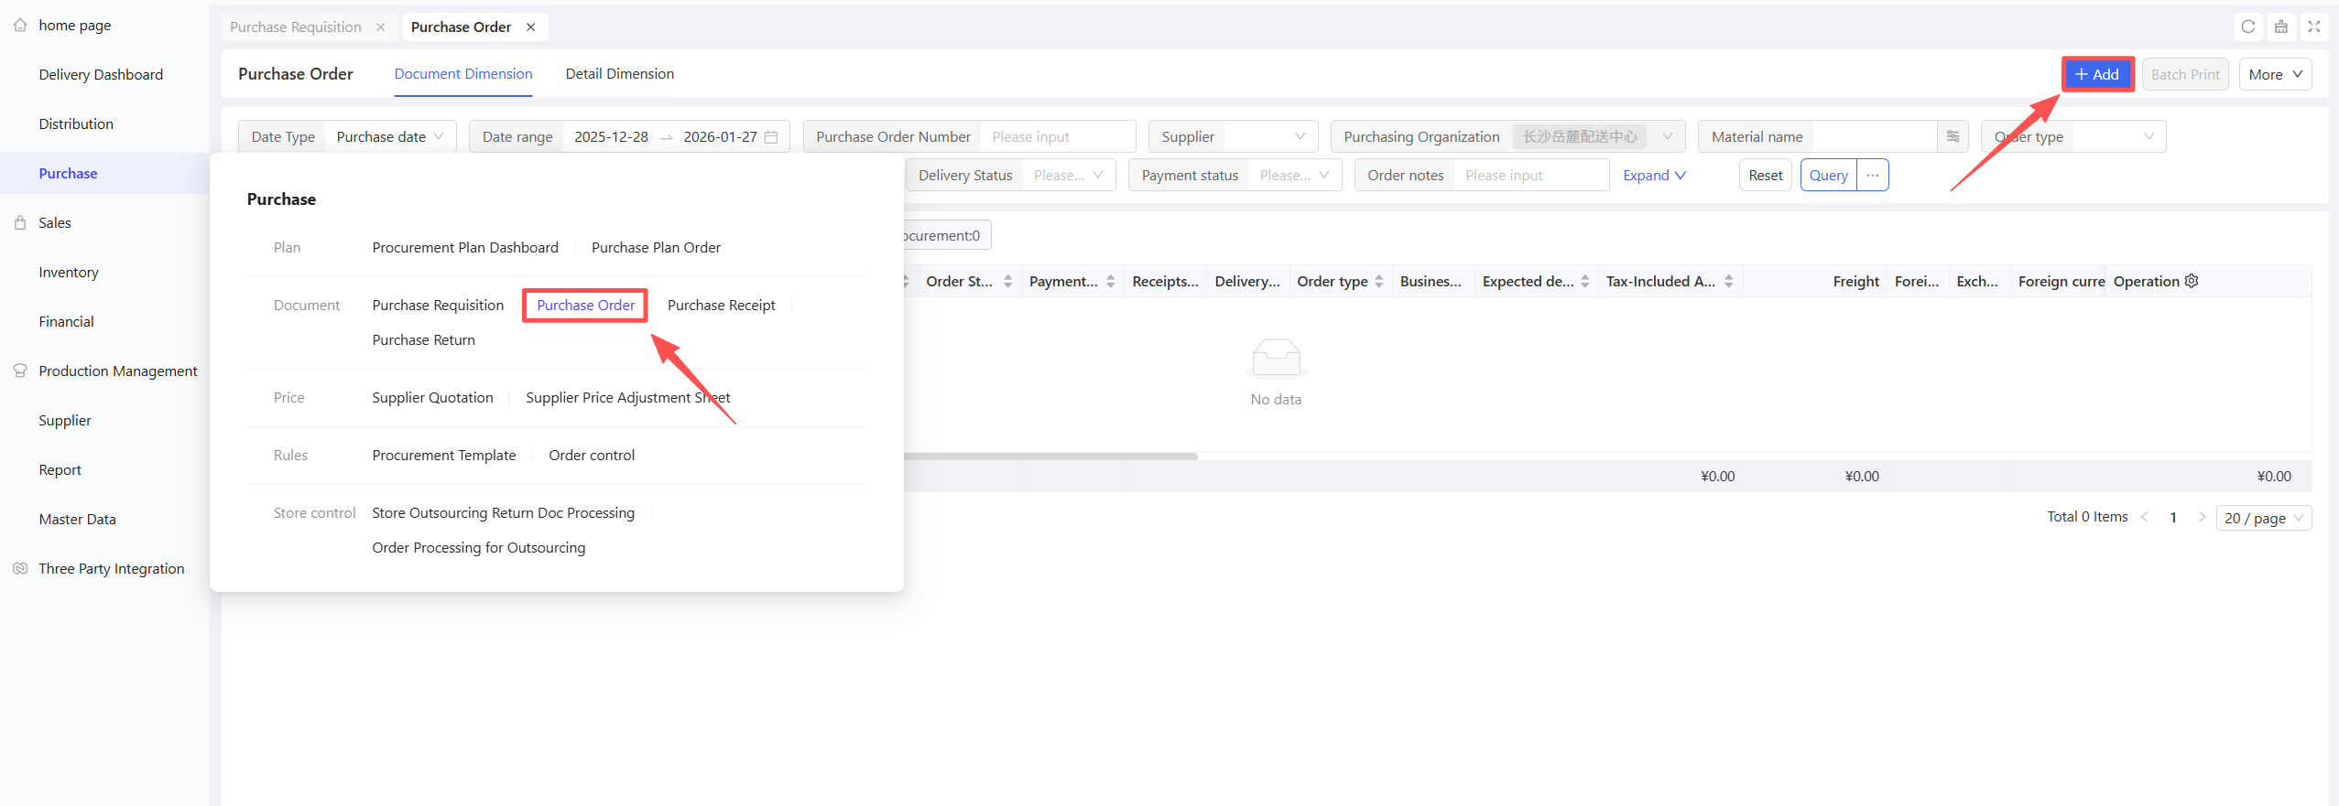Open the 20 / page size selector
Image resolution: width=2339 pixels, height=806 pixels.
(2263, 518)
